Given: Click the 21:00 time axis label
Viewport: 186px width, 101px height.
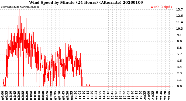Looking at the screenshot, I should coord(149,96).
